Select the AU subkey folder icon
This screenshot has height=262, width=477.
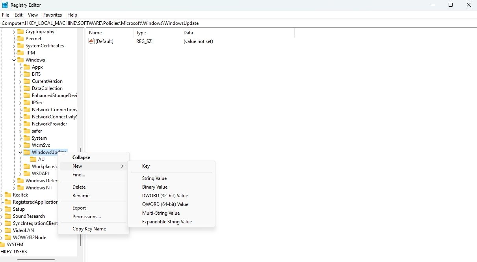point(33,159)
